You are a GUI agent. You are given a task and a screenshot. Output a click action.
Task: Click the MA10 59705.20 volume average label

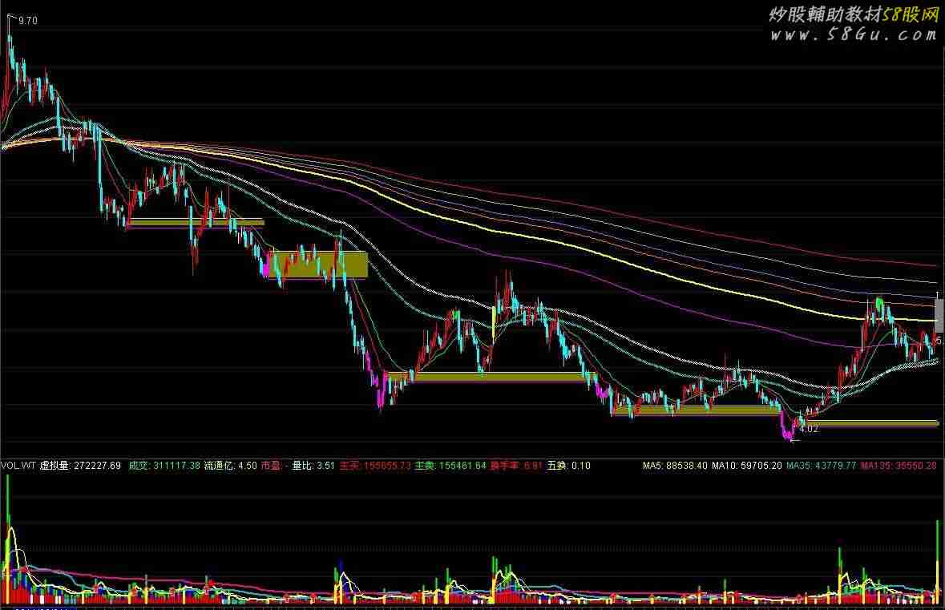pos(747,466)
